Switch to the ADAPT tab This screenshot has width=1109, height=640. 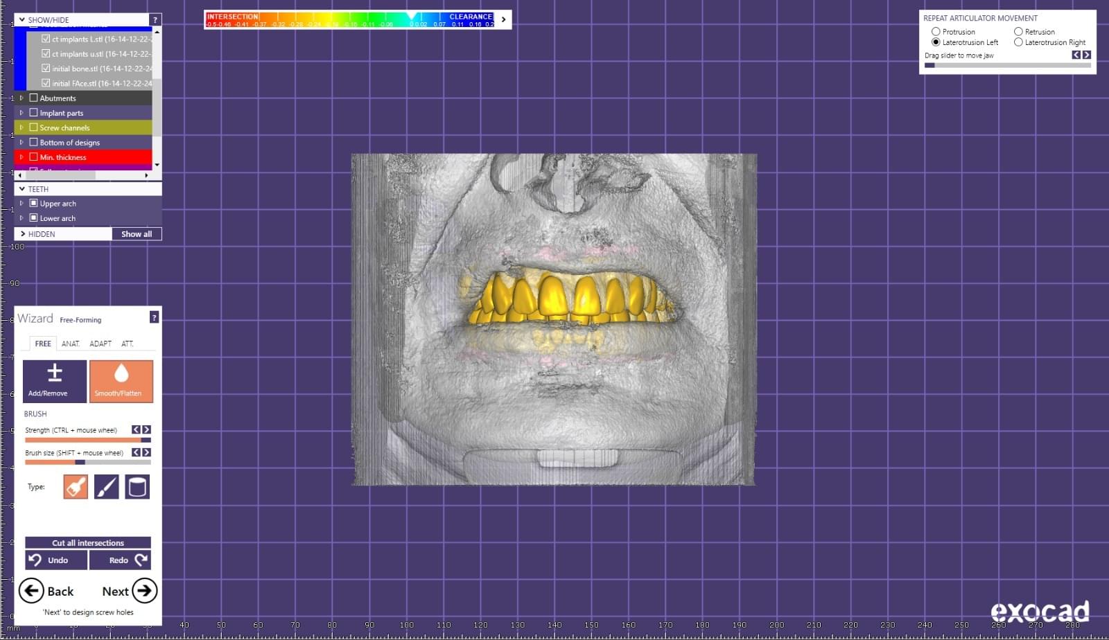100,344
